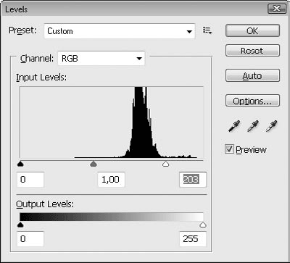Open the Preset dropdown showing Custom
290x263 pixels.
(120, 31)
